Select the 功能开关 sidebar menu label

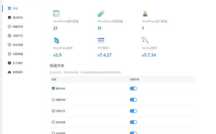click(18, 36)
